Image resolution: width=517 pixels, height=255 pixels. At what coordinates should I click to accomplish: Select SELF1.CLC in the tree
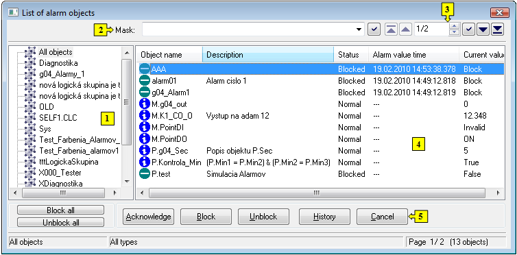click(58, 118)
